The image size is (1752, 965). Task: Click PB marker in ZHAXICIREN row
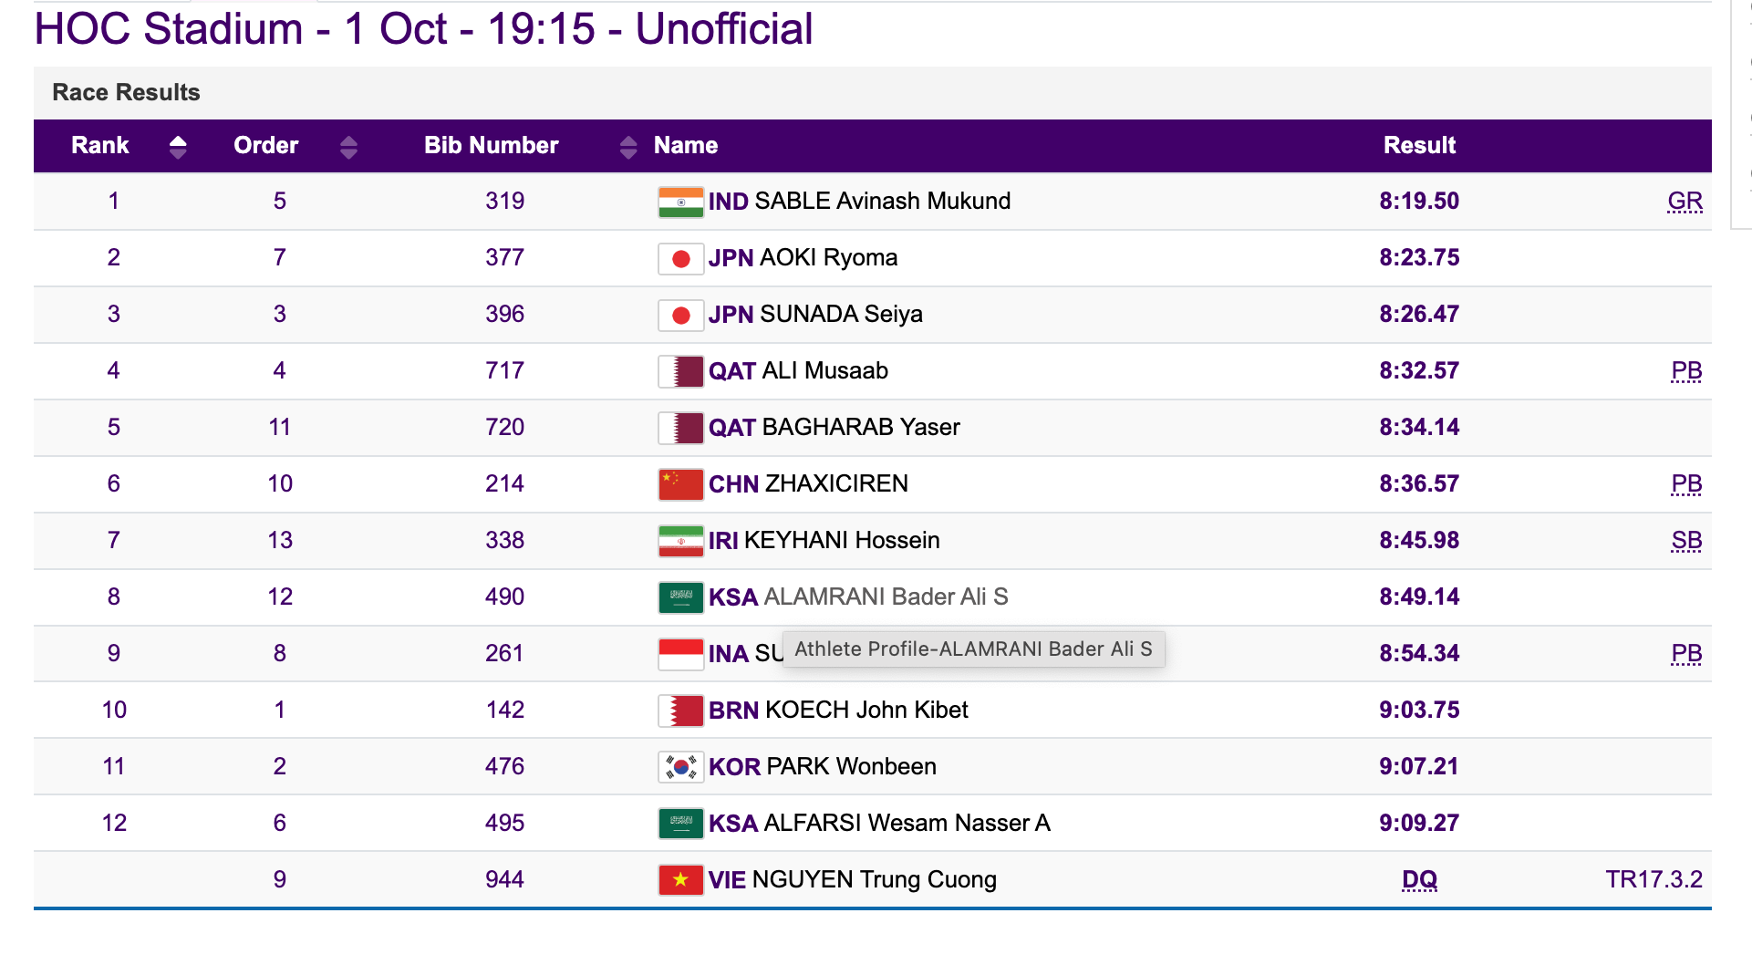(1686, 483)
